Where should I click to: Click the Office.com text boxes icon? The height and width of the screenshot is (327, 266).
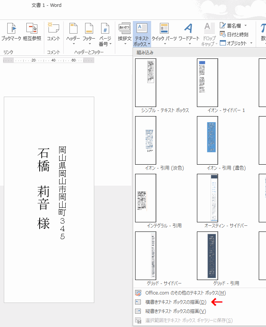click(138, 293)
